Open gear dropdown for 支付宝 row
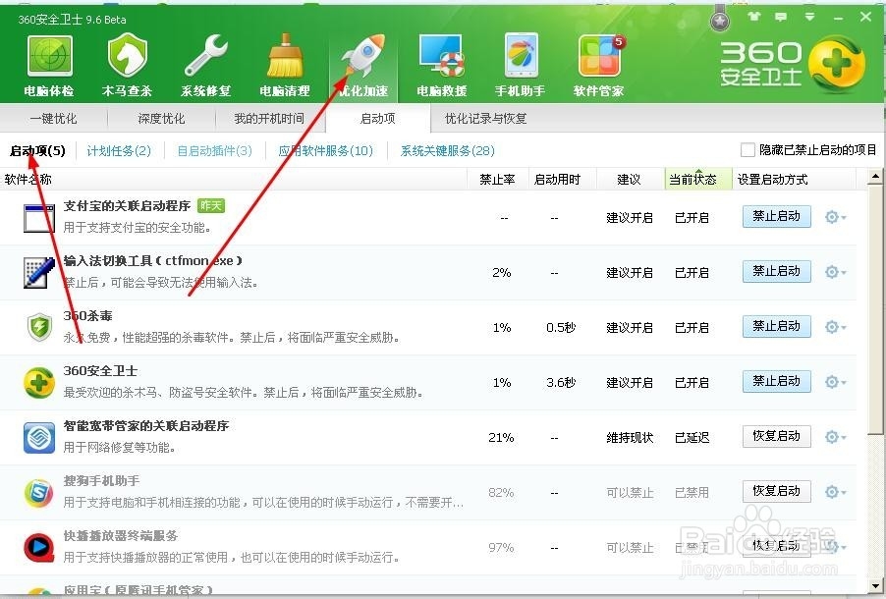The height and width of the screenshot is (599, 886). (x=835, y=217)
